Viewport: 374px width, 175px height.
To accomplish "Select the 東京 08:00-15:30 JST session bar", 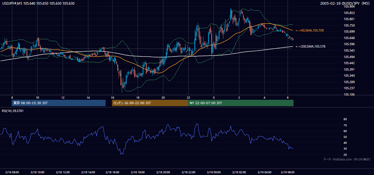I will coord(59,103).
